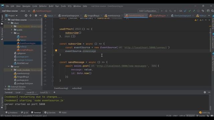Screen dimensions: 214x120
Task: Open Search Everywhere magnifier icon
Action: [x=212, y=11]
